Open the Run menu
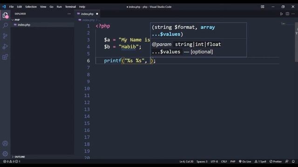Image resolution: width=298 pixels, height=167 pixels. [59, 6]
